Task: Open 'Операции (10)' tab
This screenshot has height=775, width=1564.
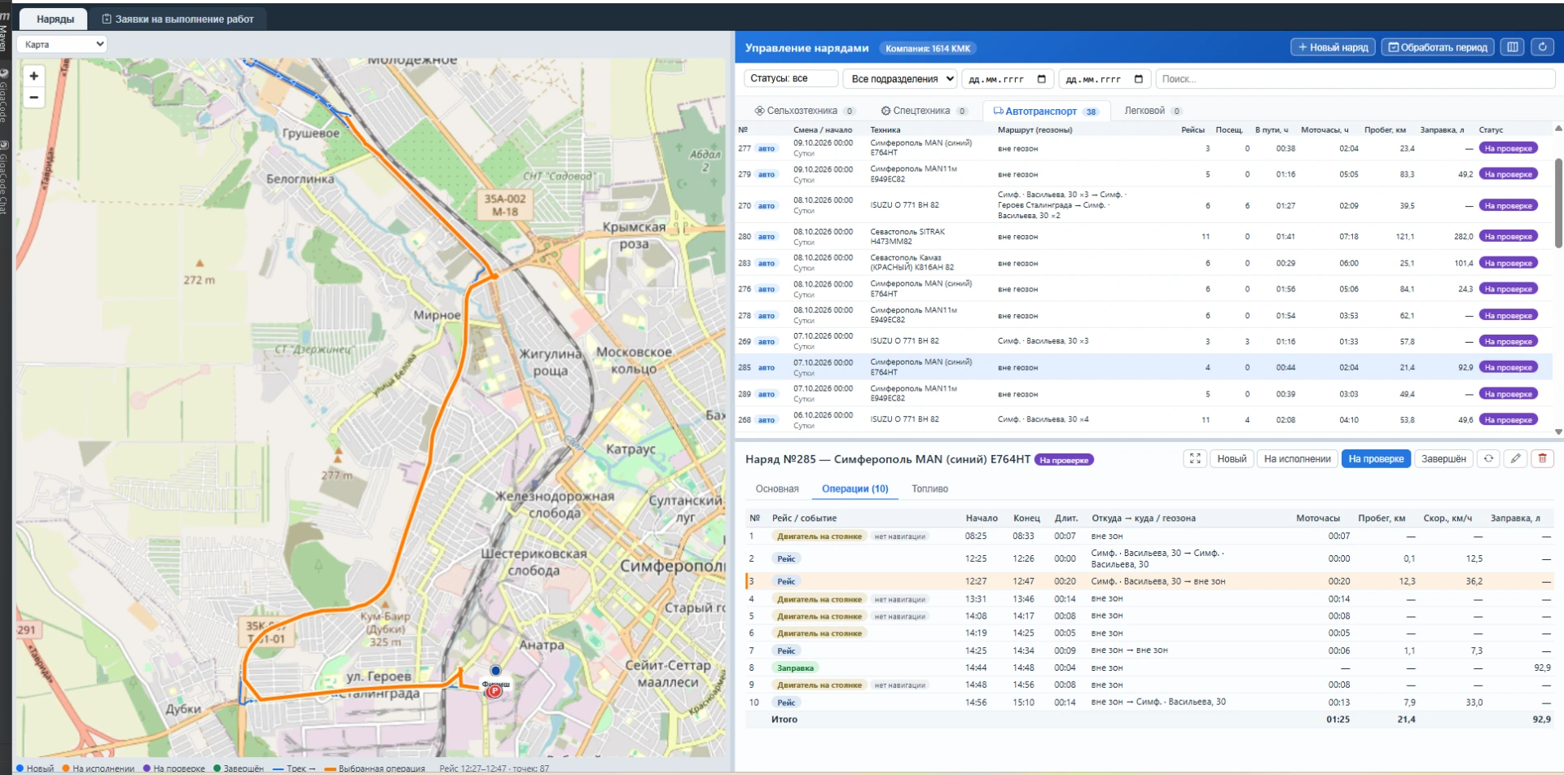Action: tap(854, 489)
